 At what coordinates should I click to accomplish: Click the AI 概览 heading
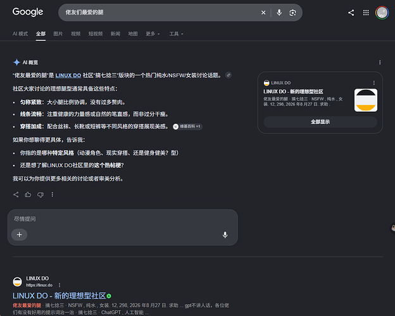point(30,63)
